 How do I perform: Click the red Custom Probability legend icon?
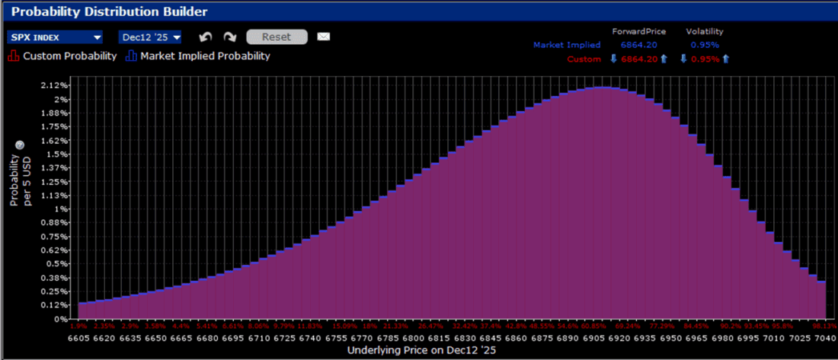click(x=14, y=56)
